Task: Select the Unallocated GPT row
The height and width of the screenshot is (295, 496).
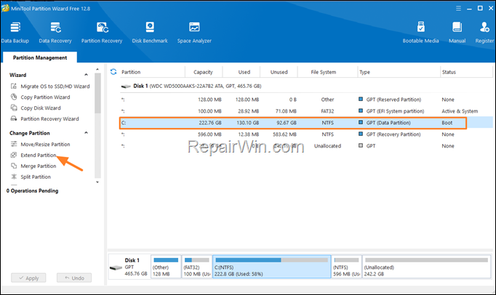Action: pyautogui.click(x=306, y=146)
